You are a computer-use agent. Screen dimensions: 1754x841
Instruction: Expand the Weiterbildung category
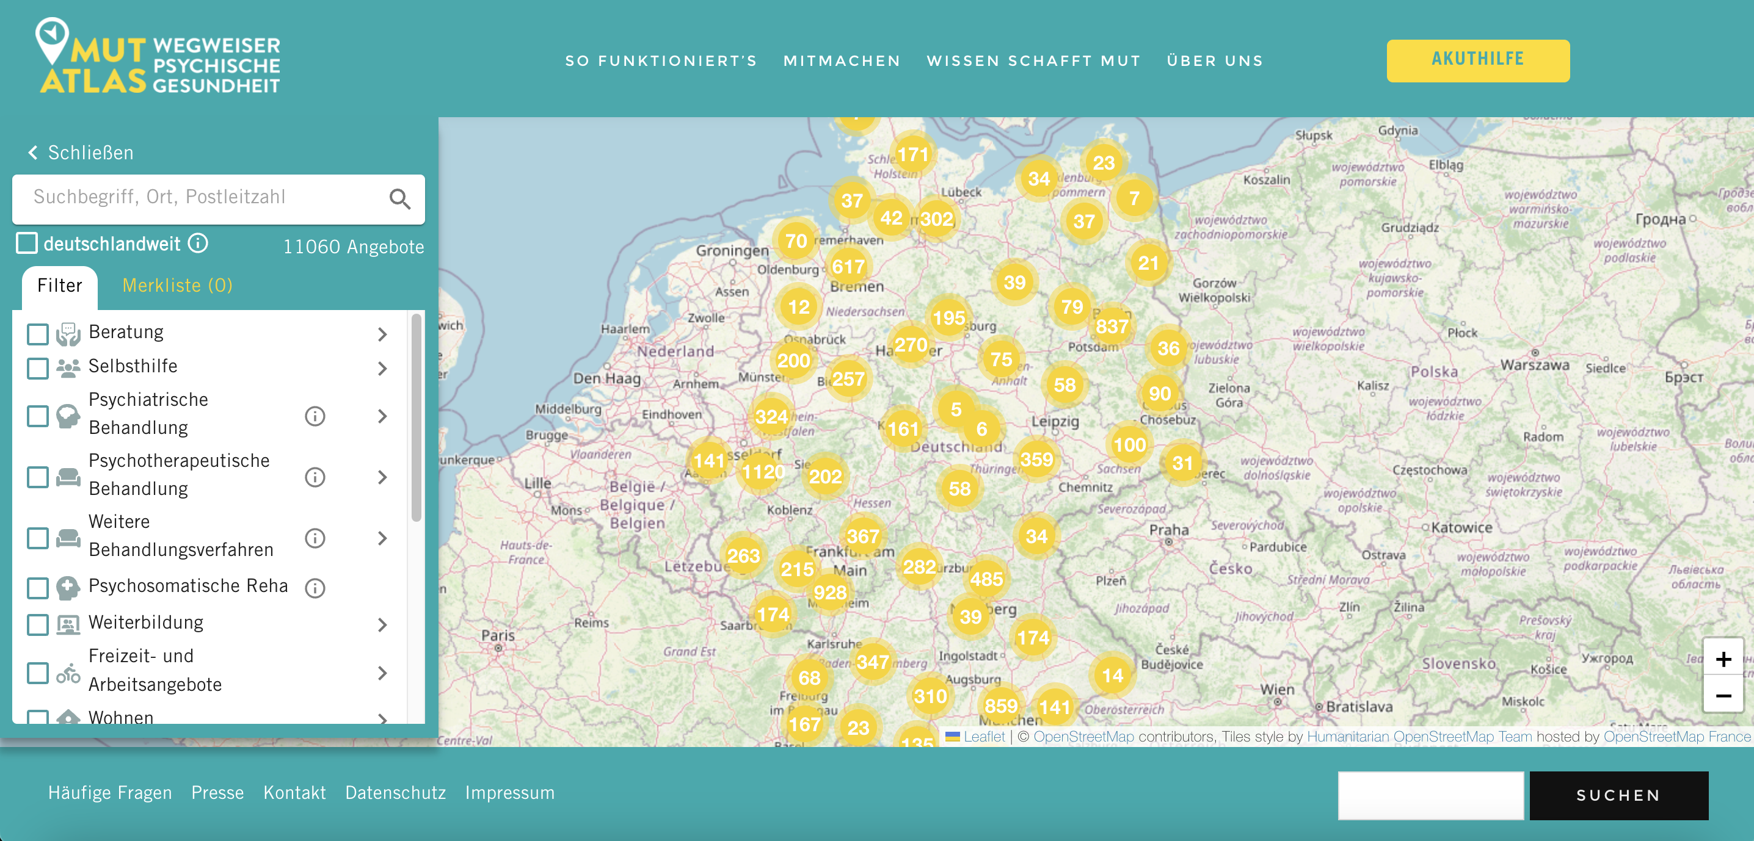(382, 624)
